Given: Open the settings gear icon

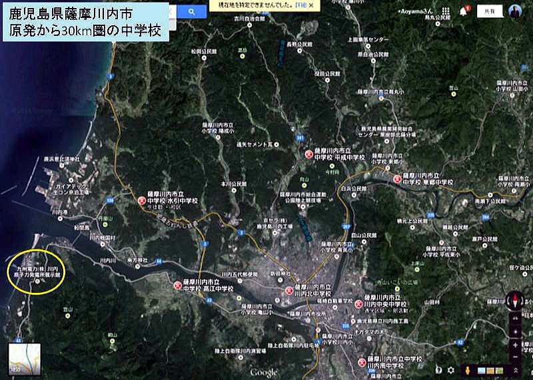Looking at the screenshot, I should pos(451,370).
